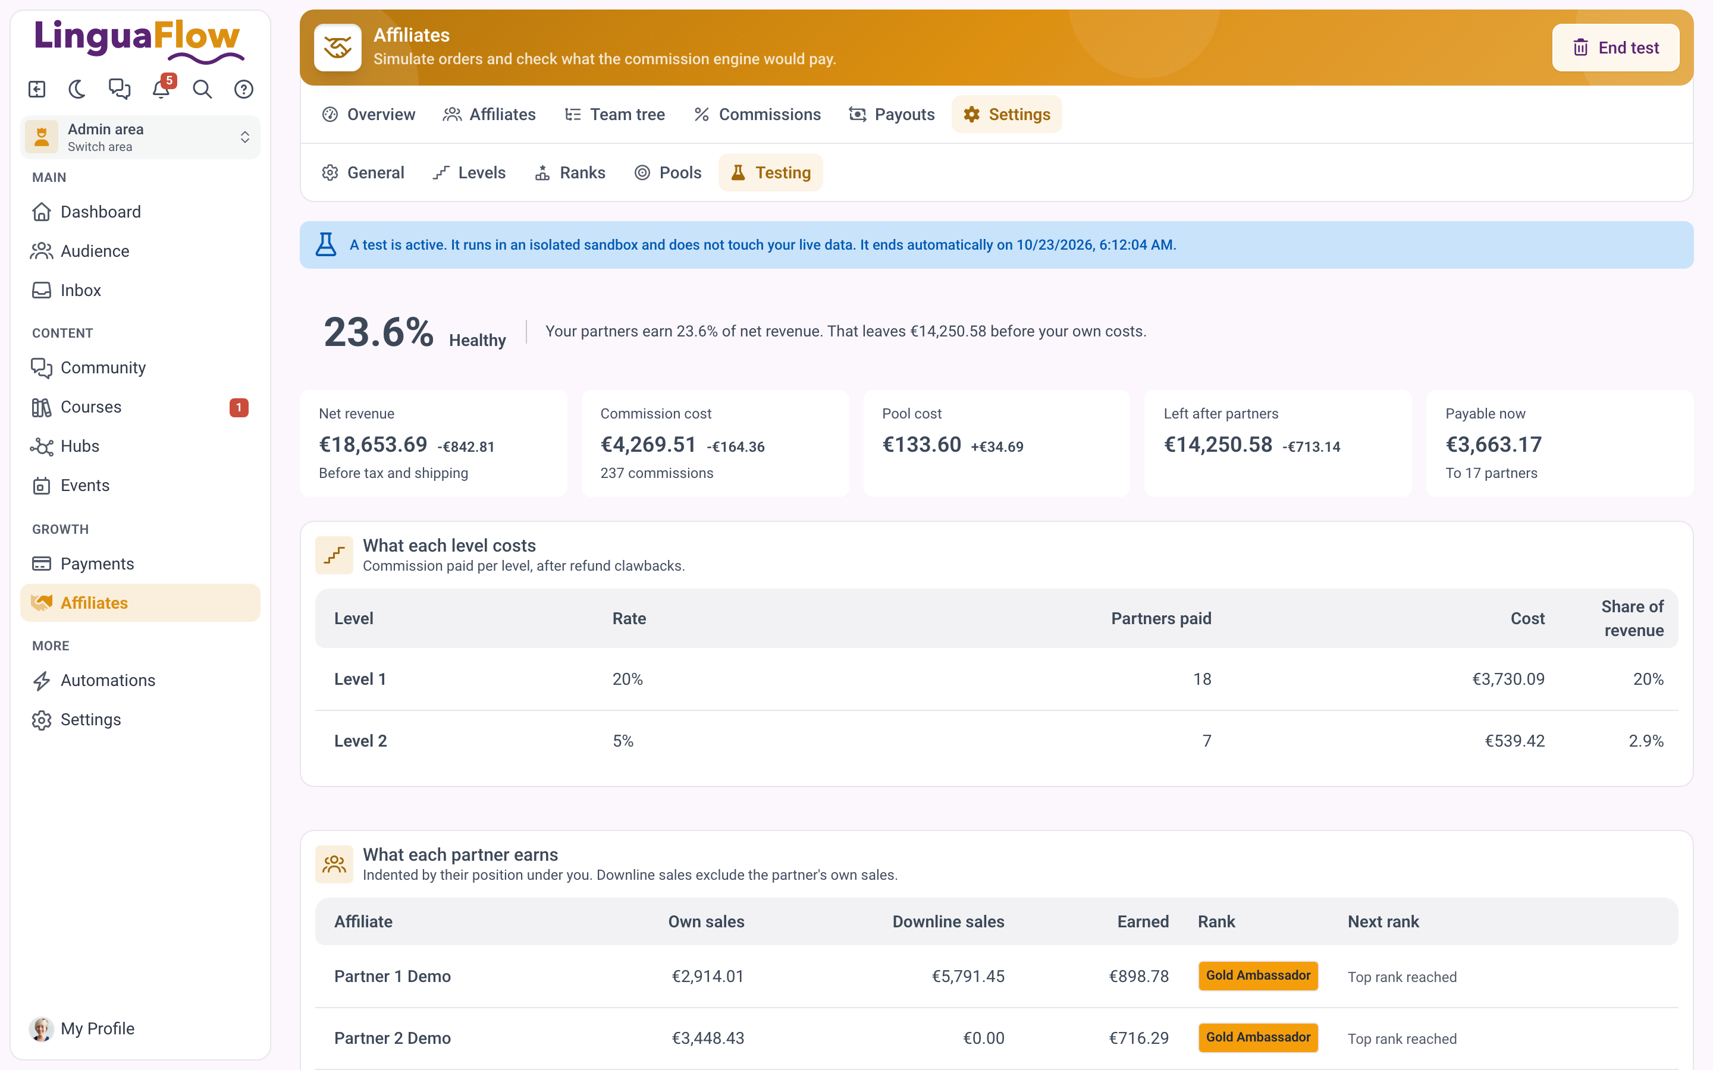Select the Testing sub-tab
The width and height of the screenshot is (1713, 1070).
point(770,172)
